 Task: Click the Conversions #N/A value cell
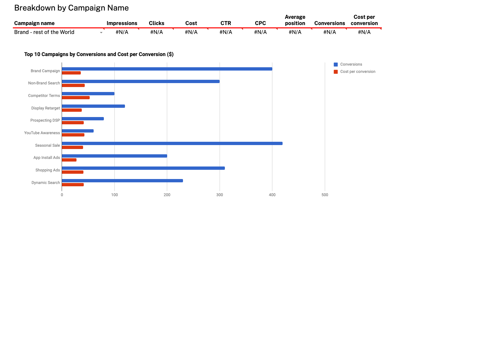329,32
